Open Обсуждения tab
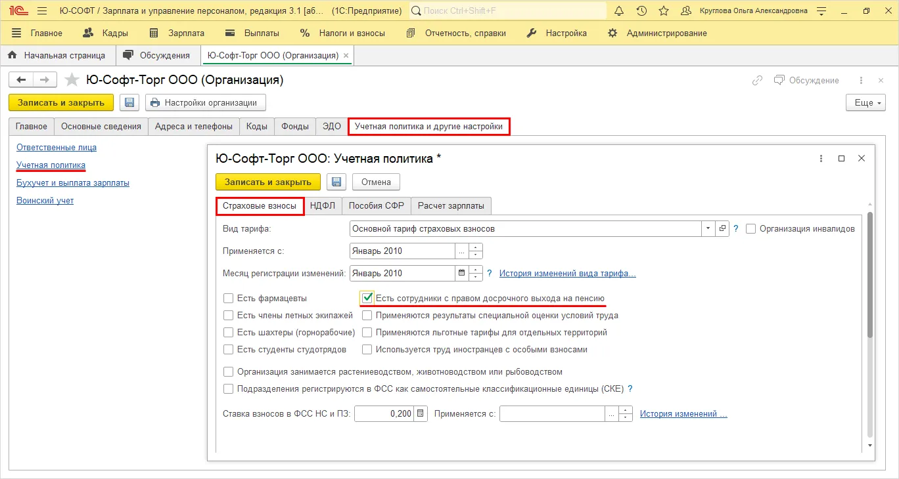The height and width of the screenshot is (479, 899). pos(158,55)
